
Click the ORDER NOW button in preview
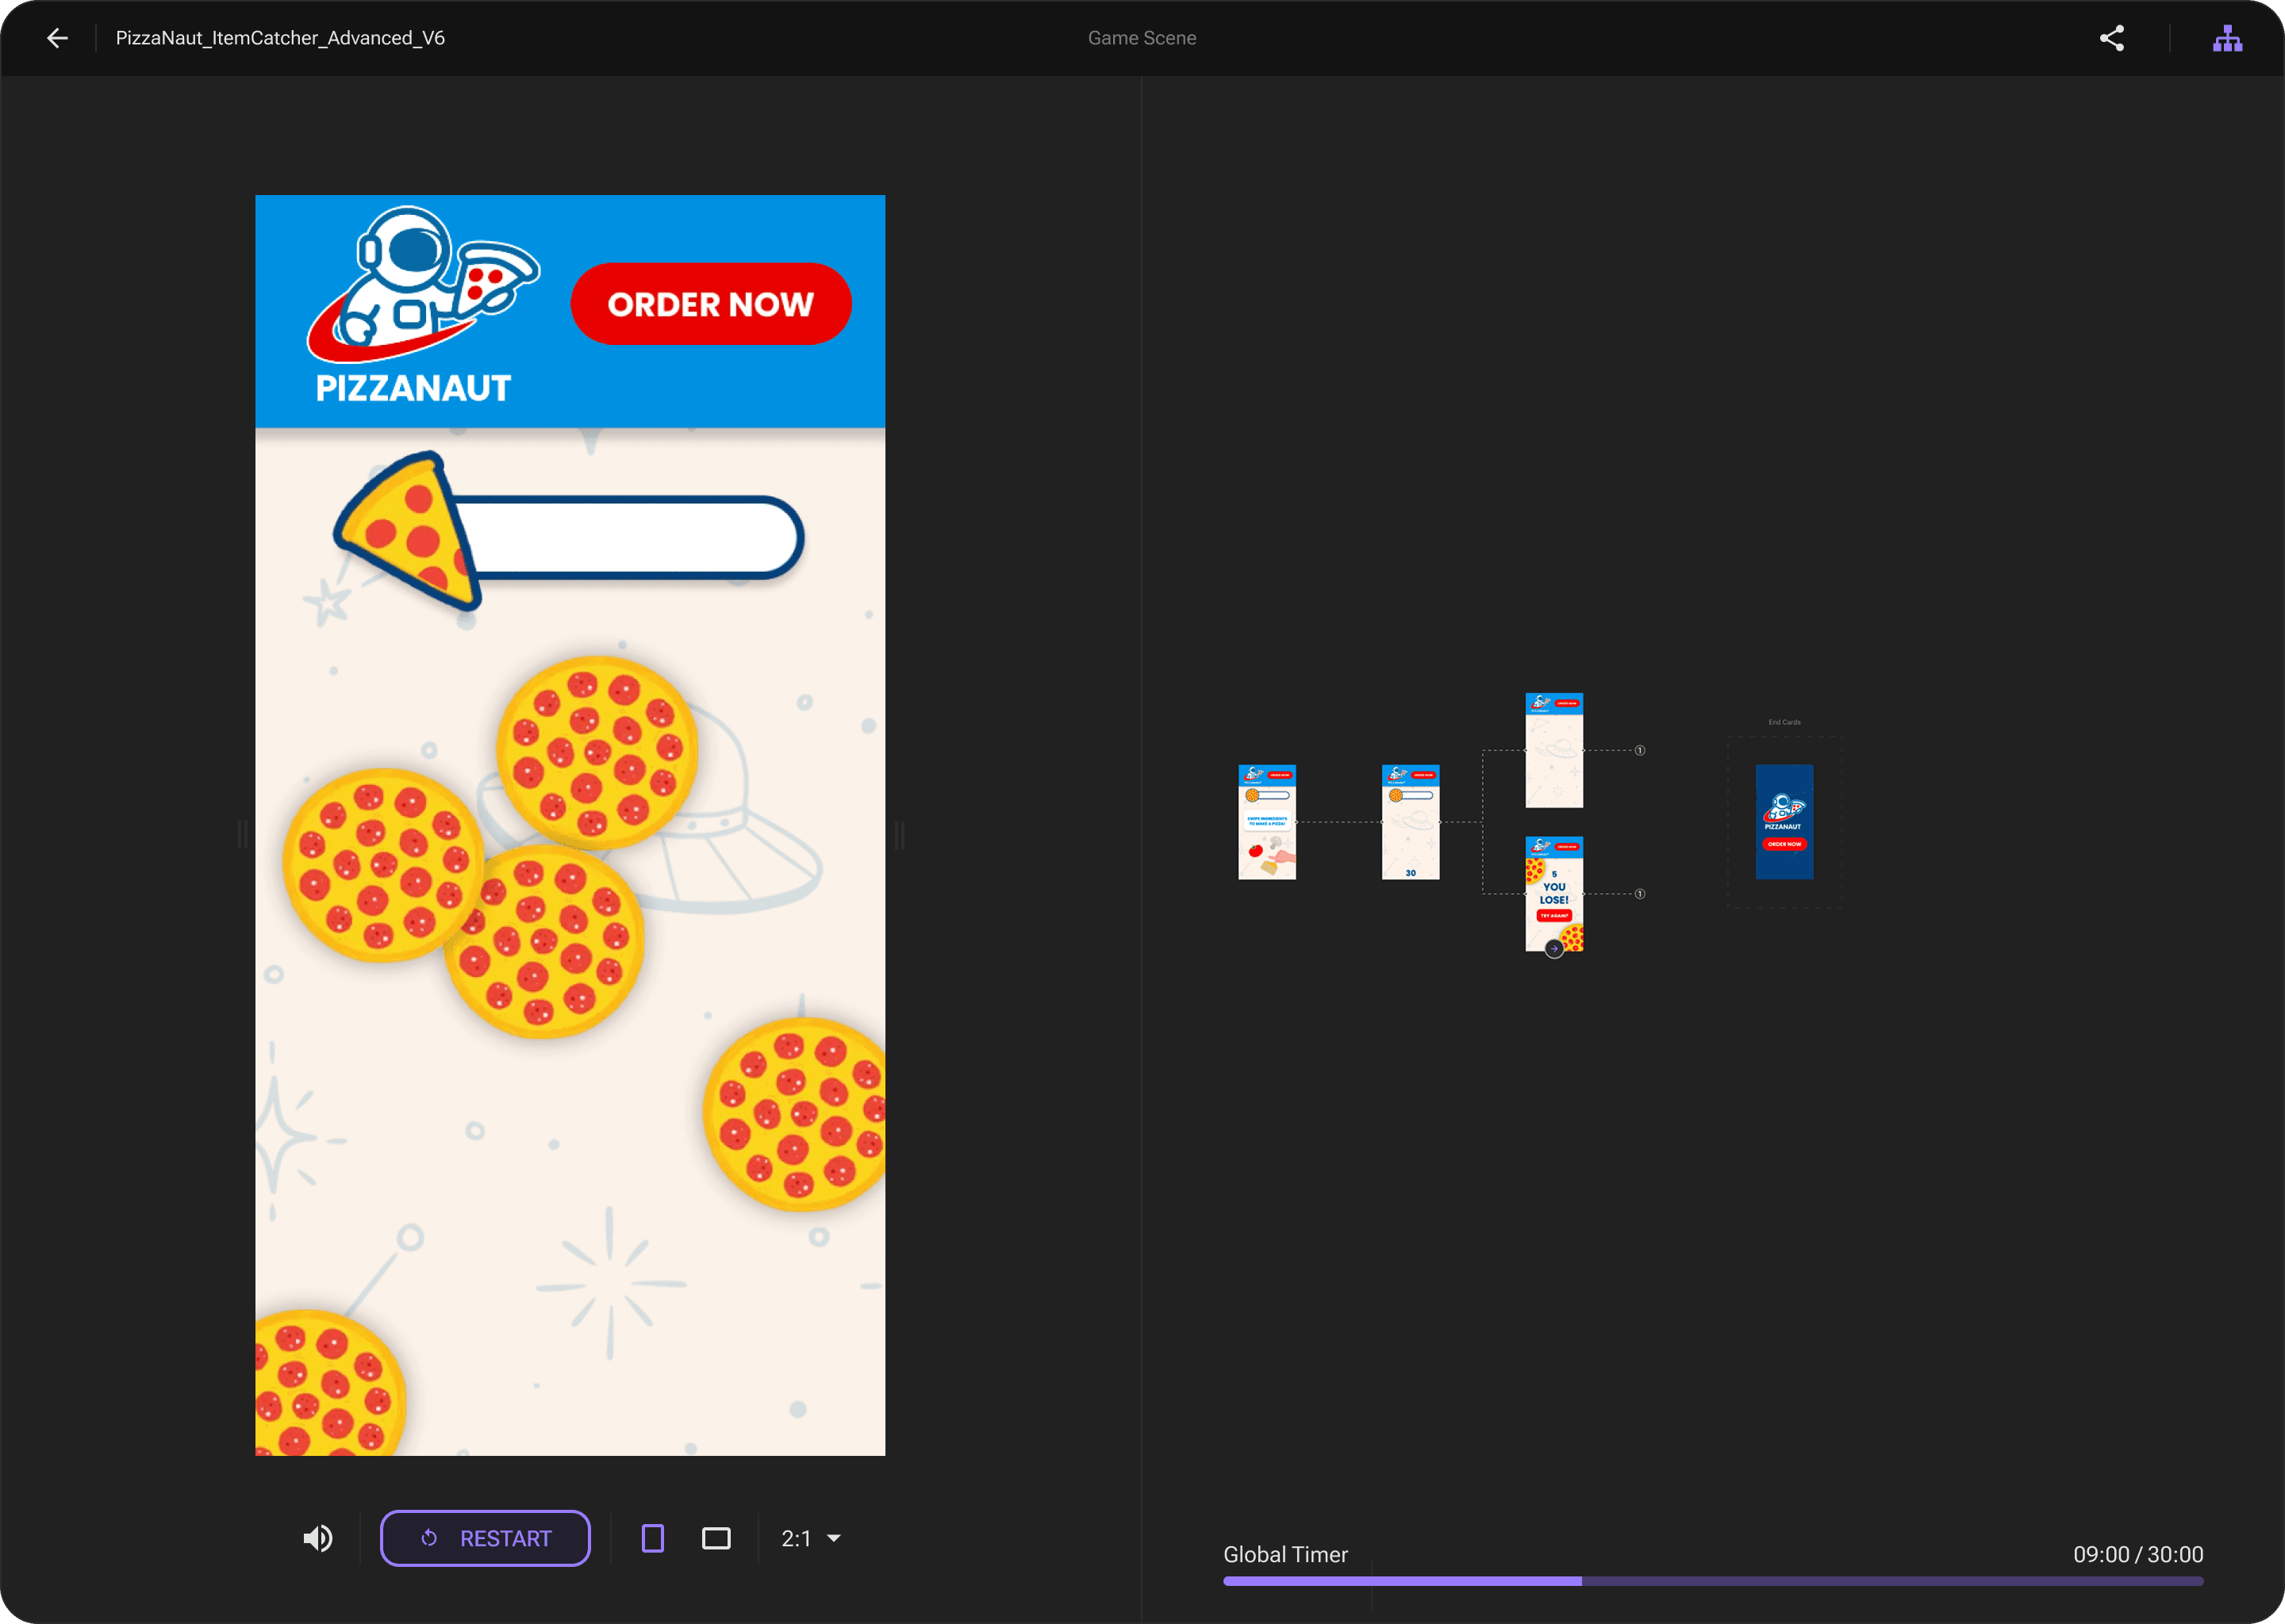point(710,304)
